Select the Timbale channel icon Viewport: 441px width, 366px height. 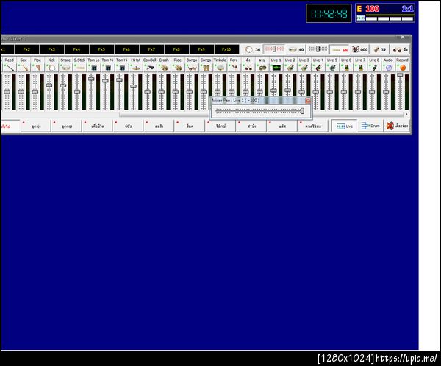[220, 68]
